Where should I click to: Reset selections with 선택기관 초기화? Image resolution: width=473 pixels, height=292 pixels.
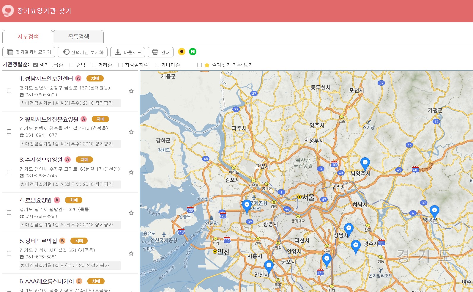coord(83,52)
